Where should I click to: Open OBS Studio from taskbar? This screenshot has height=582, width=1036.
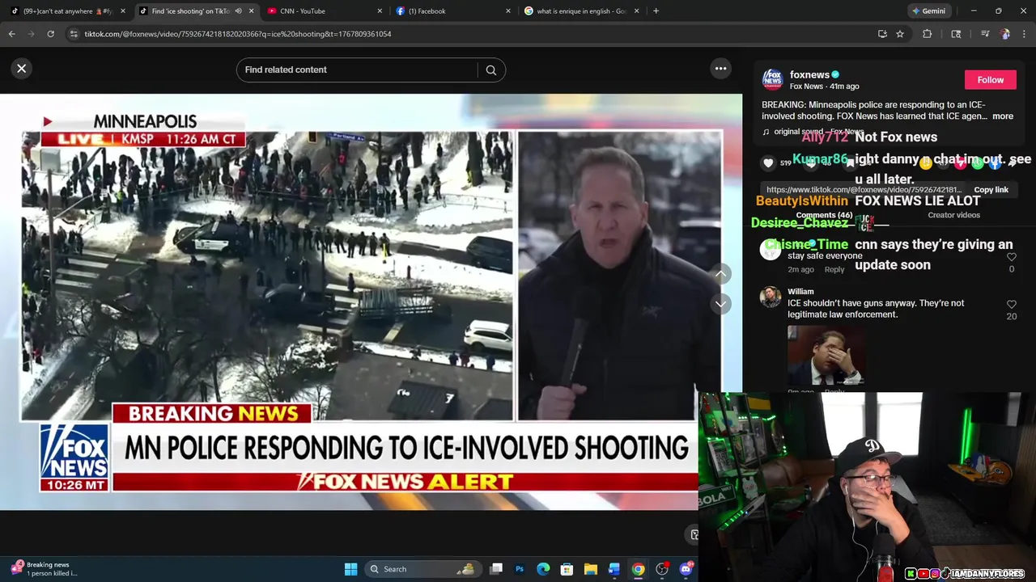[x=662, y=569]
